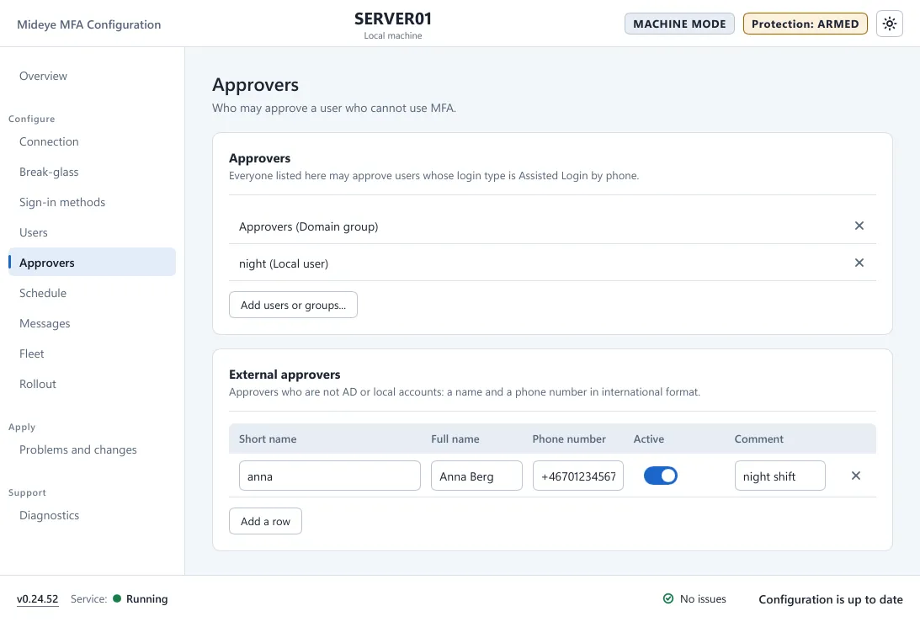This screenshot has width=920, height=622.
Task: Click the Phone number field +46701234567
Action: point(578,476)
